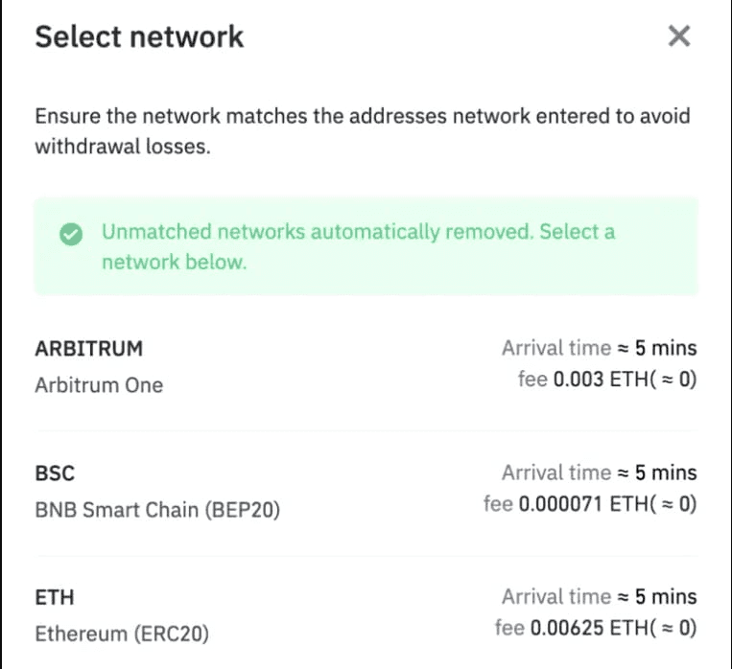Click the 'Unmatched networks automatically removed' message
The height and width of the screenshot is (669, 732).
tap(317, 232)
